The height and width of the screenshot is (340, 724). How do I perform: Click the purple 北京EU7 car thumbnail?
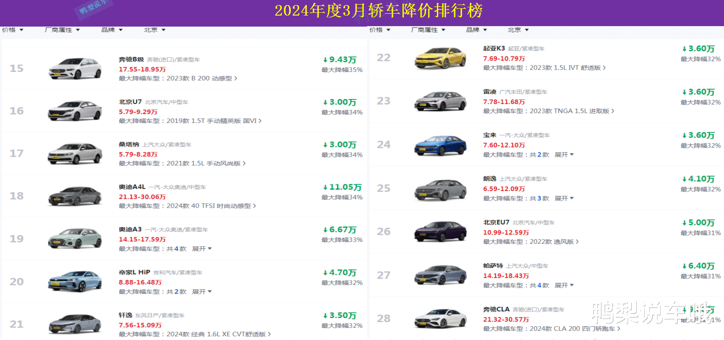click(440, 232)
